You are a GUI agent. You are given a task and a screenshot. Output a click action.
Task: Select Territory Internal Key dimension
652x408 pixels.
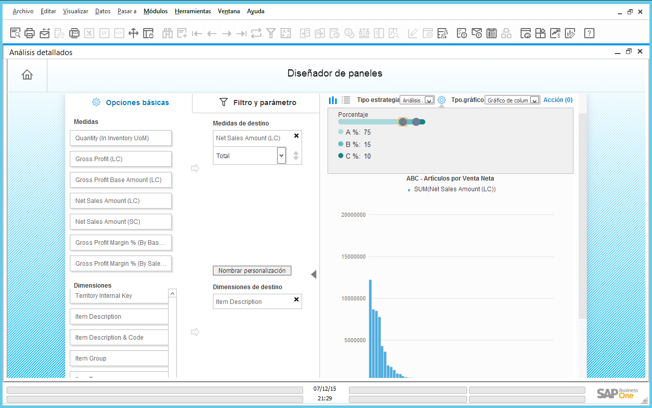[119, 296]
